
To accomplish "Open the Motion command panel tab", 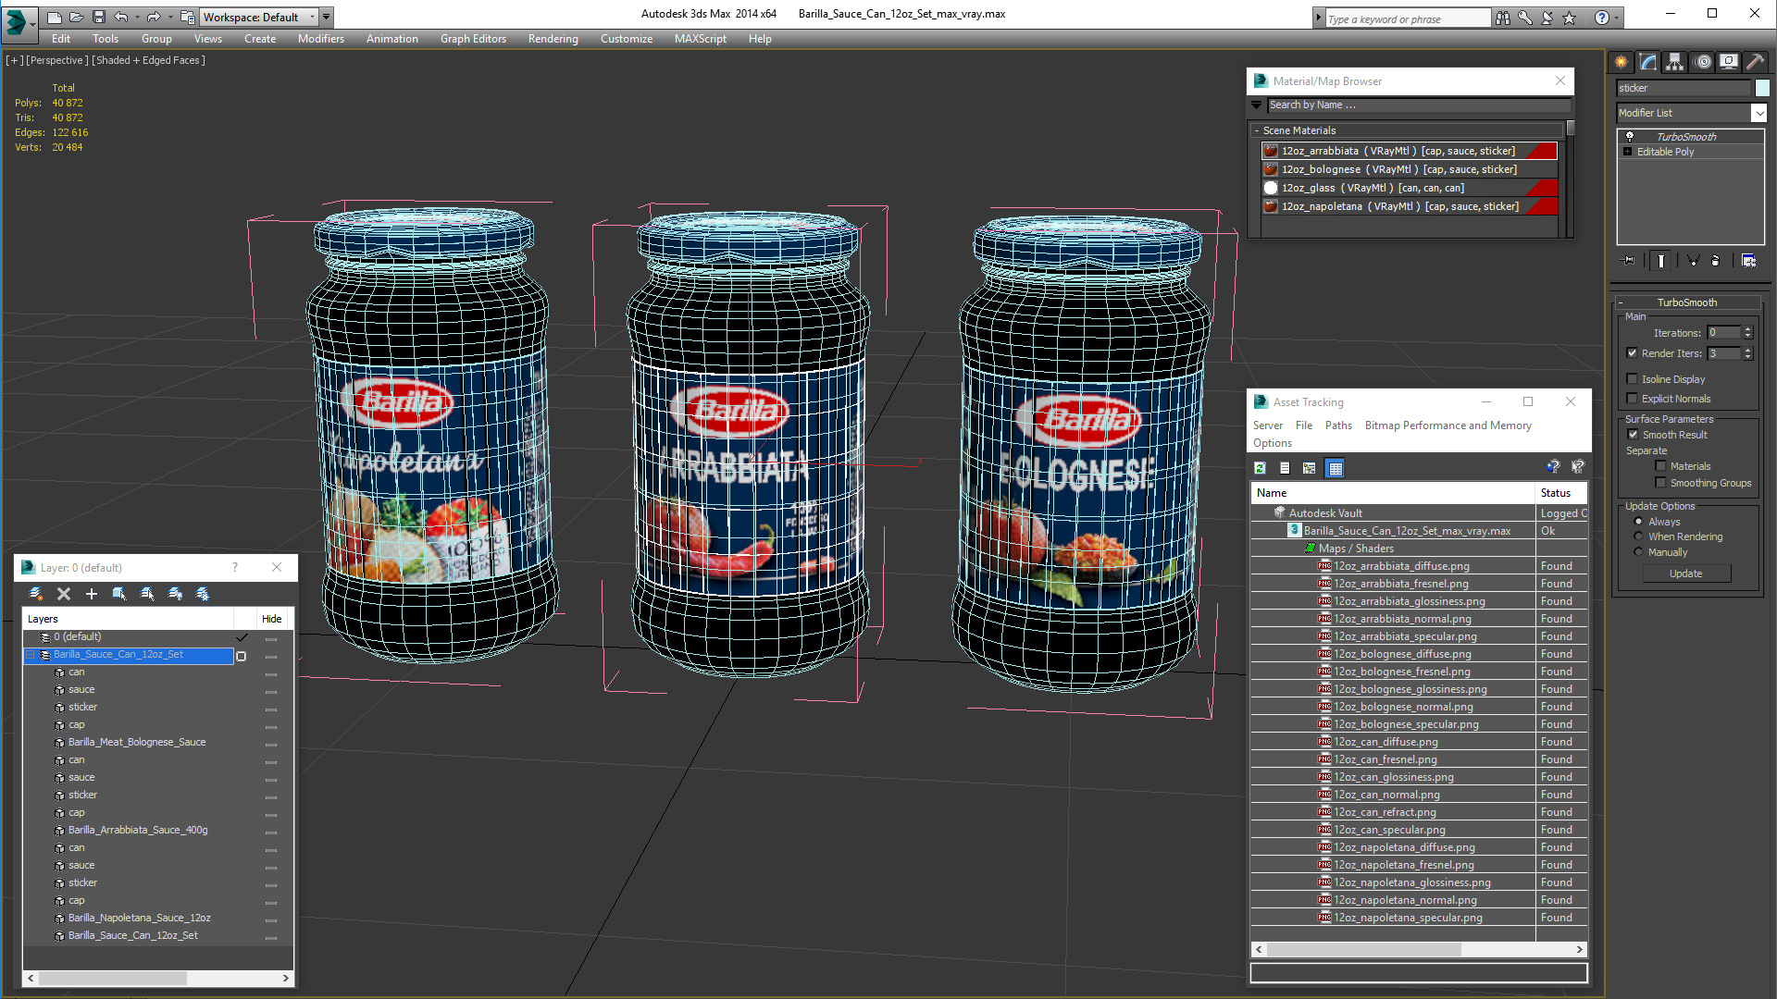I will click(1702, 62).
